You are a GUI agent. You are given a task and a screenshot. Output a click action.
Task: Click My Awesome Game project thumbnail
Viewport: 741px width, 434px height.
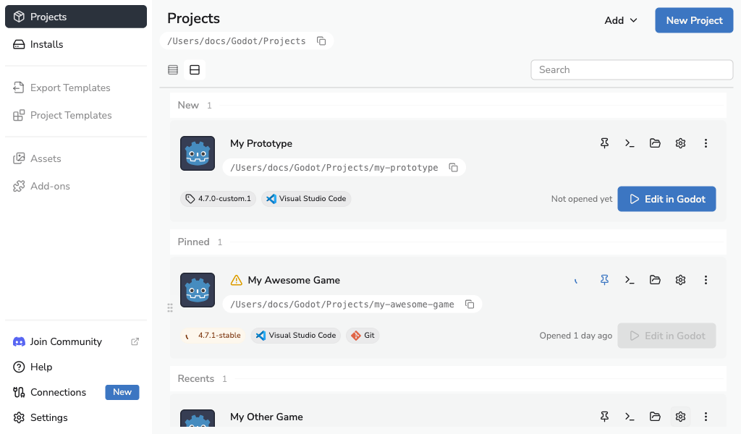(198, 290)
